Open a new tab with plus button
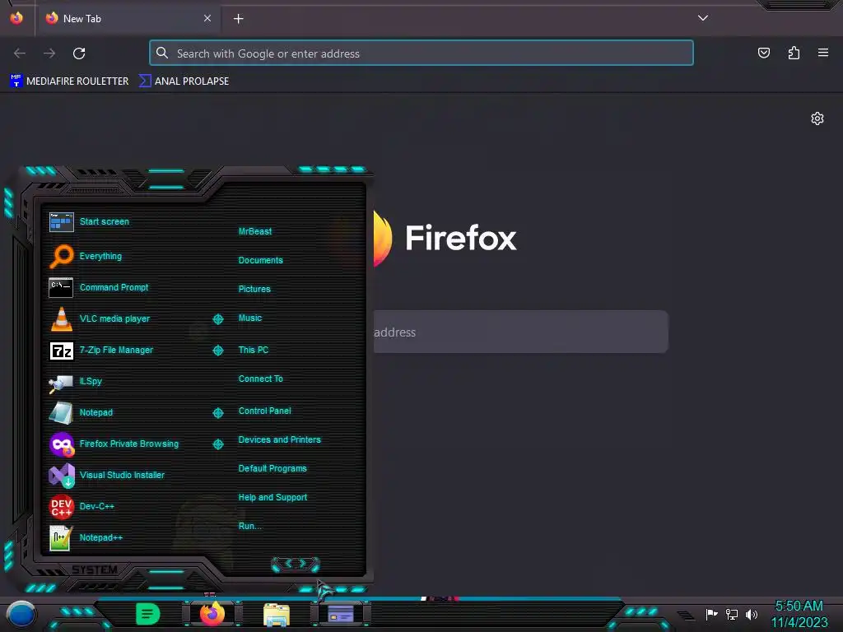 coord(238,19)
